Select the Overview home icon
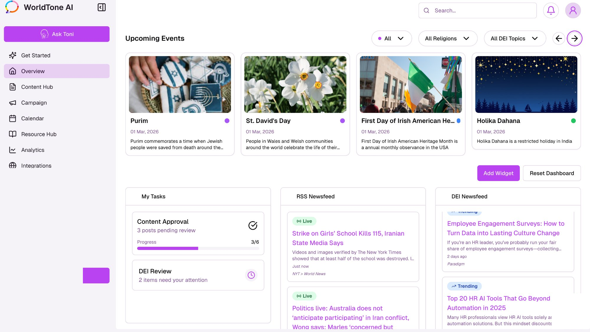 click(x=13, y=71)
